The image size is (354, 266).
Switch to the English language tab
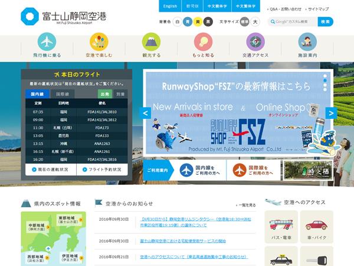coord(170,6)
